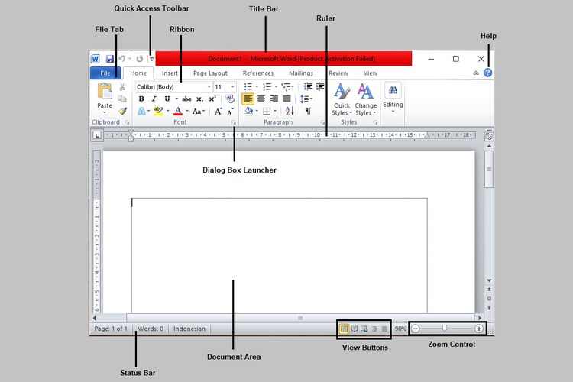
Task: Click the Shrink Font icon
Action: (x=231, y=111)
